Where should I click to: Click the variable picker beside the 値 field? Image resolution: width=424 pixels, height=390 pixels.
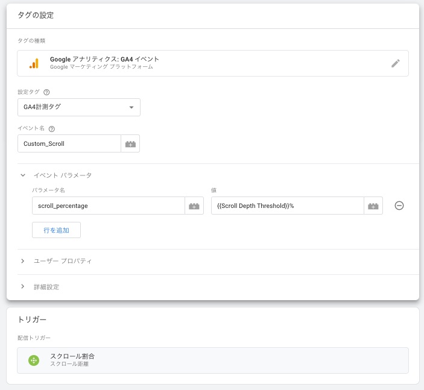coord(373,206)
